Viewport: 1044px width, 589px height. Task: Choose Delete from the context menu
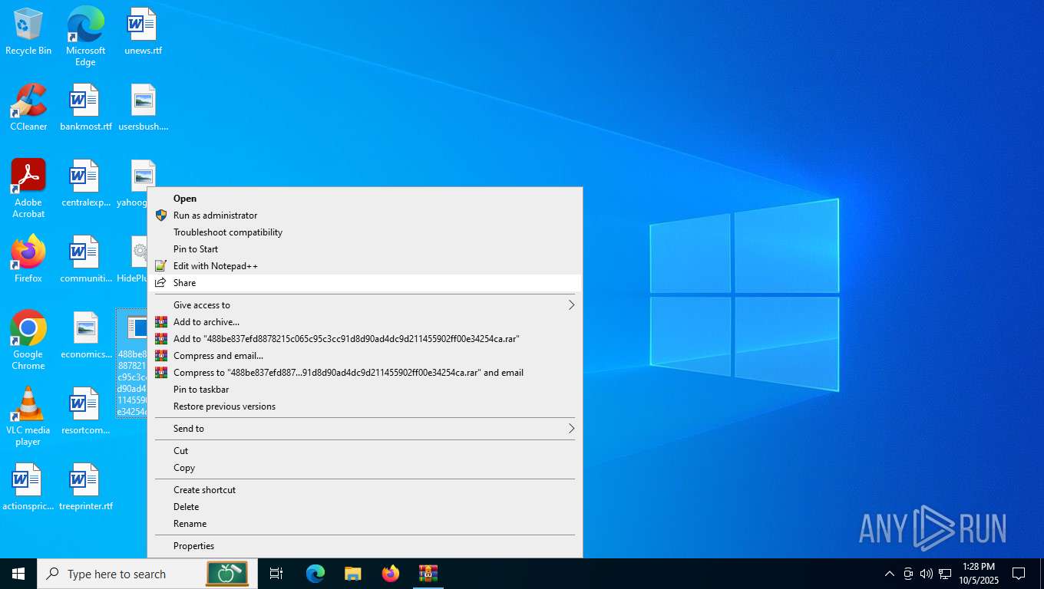pos(365,507)
